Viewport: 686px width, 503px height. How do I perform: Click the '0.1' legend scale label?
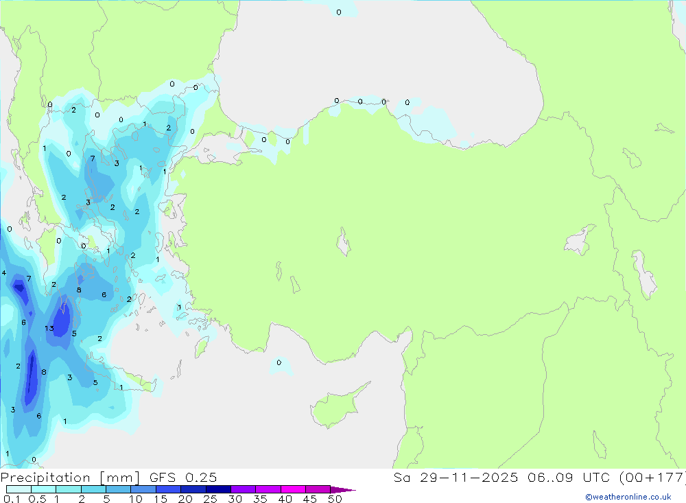12,499
